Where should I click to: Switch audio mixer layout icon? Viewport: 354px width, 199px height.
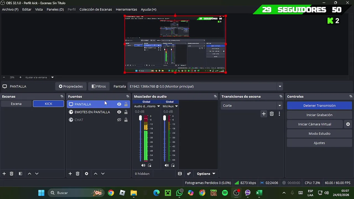[x=180, y=174]
